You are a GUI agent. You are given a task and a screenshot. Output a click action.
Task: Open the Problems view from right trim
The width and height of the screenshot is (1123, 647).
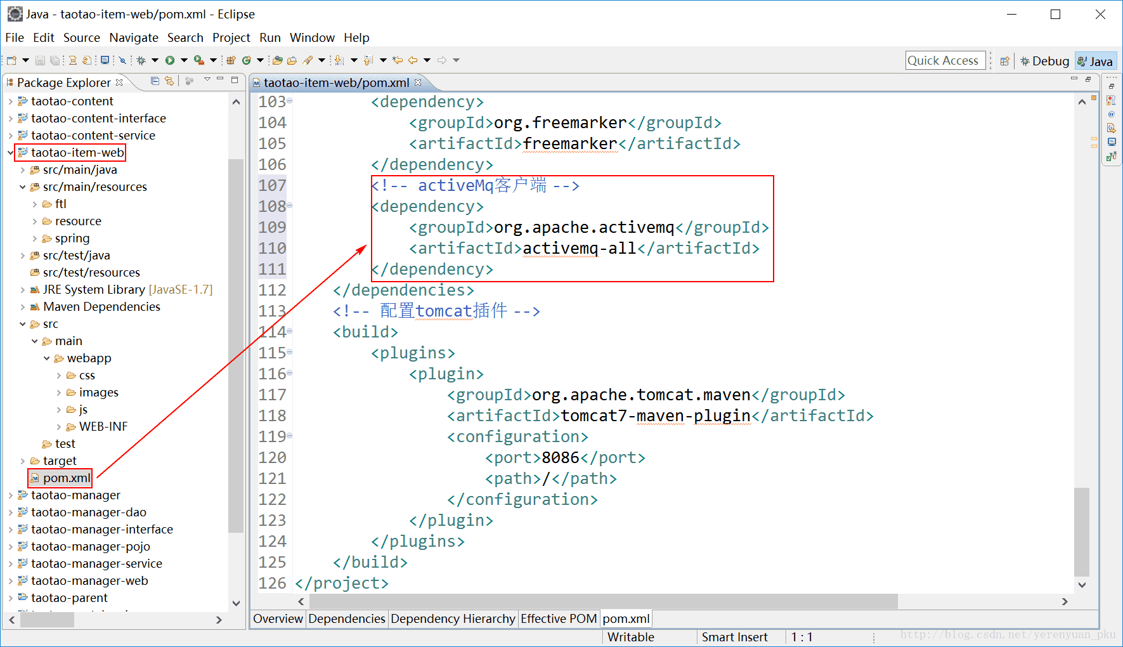(x=1112, y=100)
